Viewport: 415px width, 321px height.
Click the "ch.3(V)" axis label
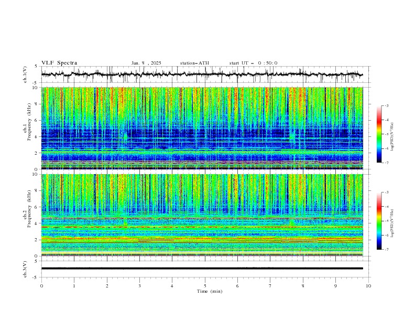point(25,269)
